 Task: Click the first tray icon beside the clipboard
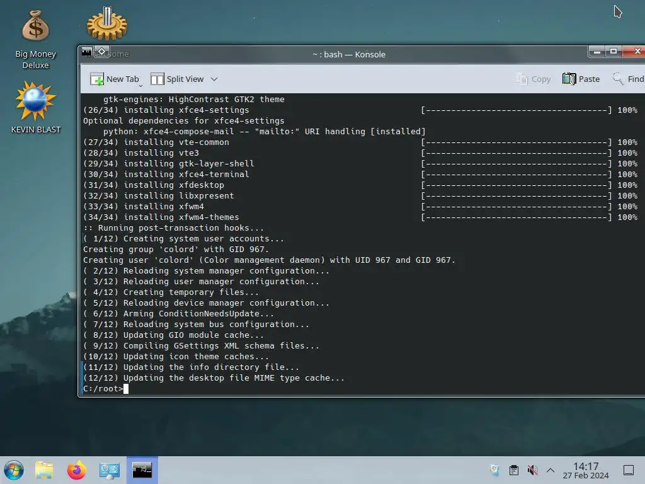[x=494, y=470]
